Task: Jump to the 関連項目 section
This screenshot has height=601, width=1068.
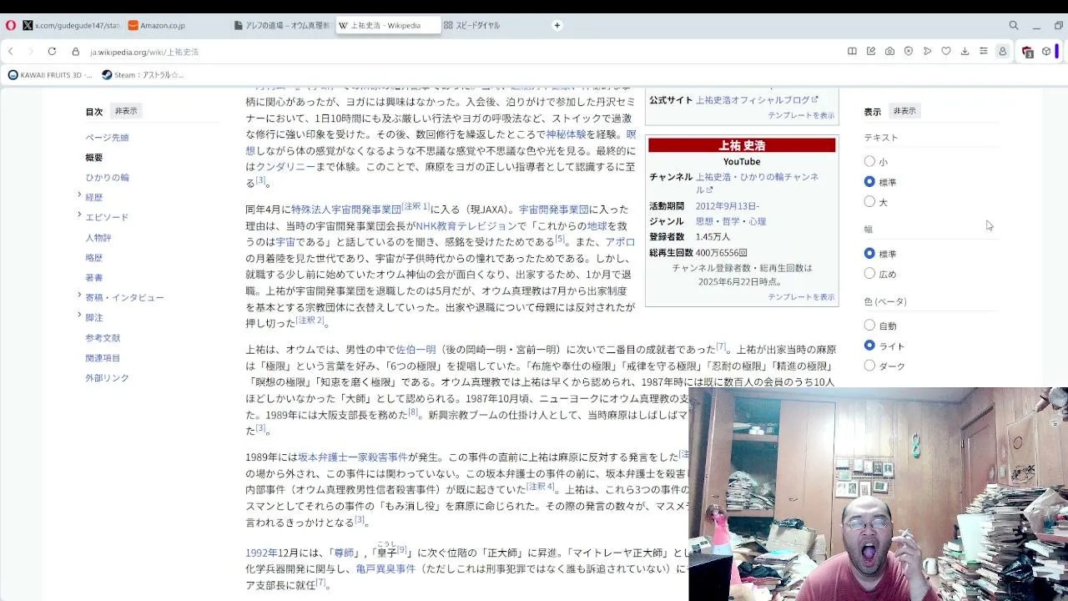Action: click(x=103, y=358)
